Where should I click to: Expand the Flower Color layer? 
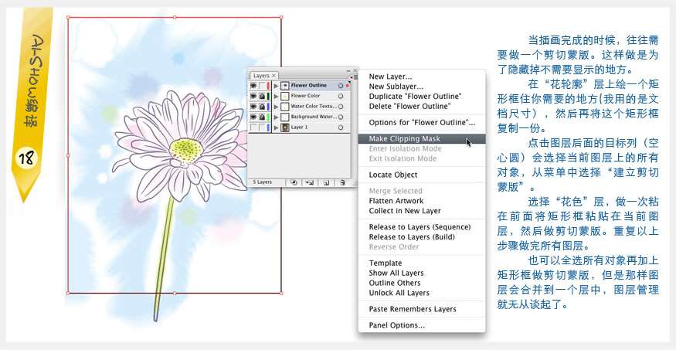[x=276, y=96]
